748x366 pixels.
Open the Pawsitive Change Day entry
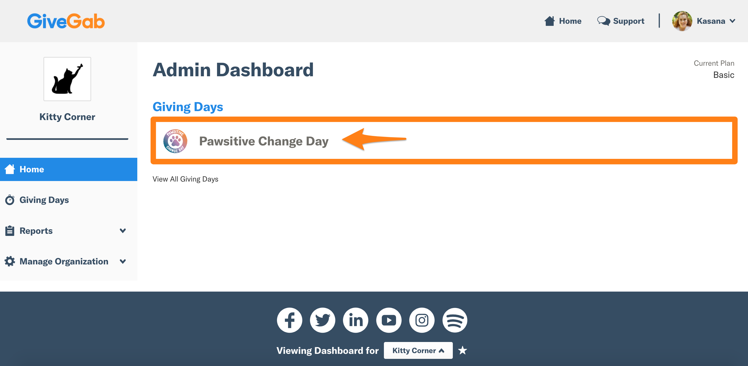coord(444,140)
